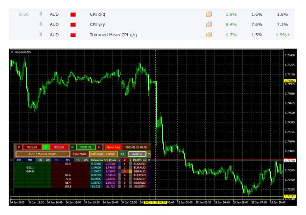Toggle the gray square left of AUDCAD
Image resolution: width=306 pixels, height=215 pixels.
131,175
